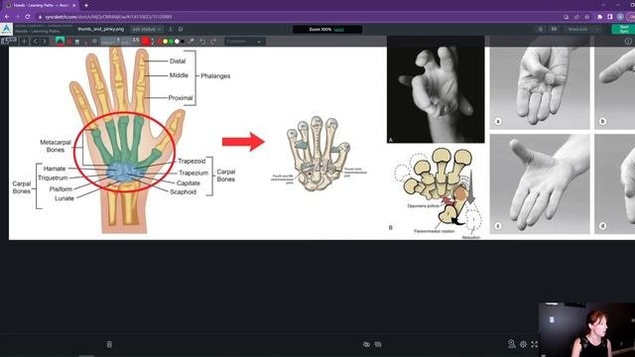The height and width of the screenshot is (357, 635).
Task: Open browser extensions puzzle icon
Action: [599, 17]
